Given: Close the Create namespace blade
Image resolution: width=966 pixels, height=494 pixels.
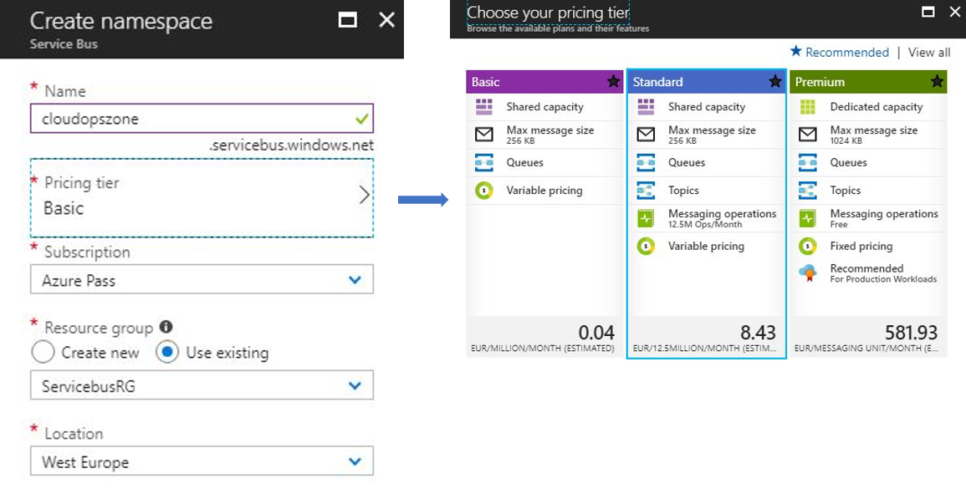Looking at the screenshot, I should coord(387,20).
